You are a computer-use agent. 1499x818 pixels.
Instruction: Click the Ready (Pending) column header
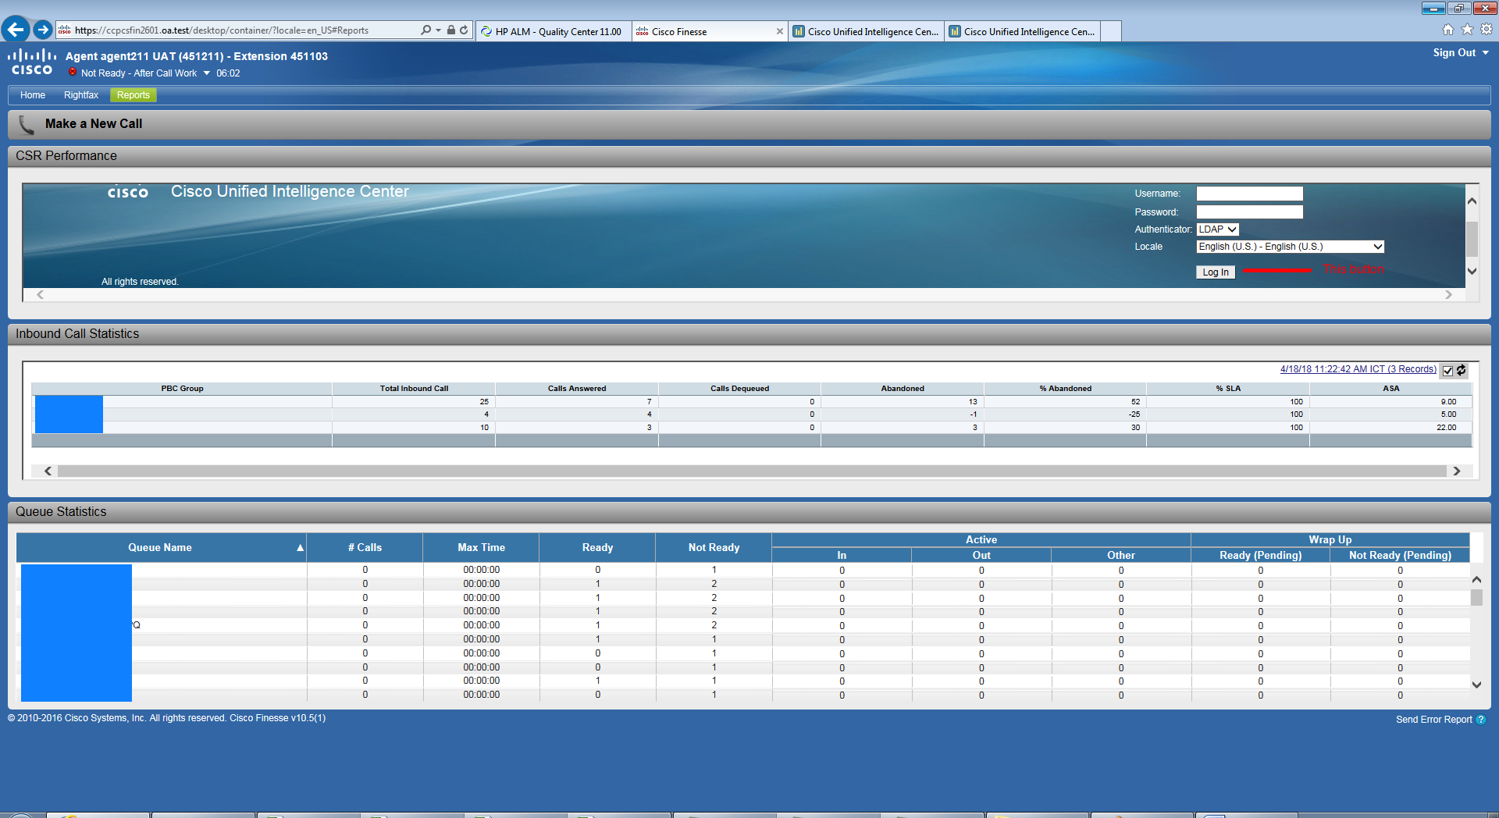tap(1260, 556)
